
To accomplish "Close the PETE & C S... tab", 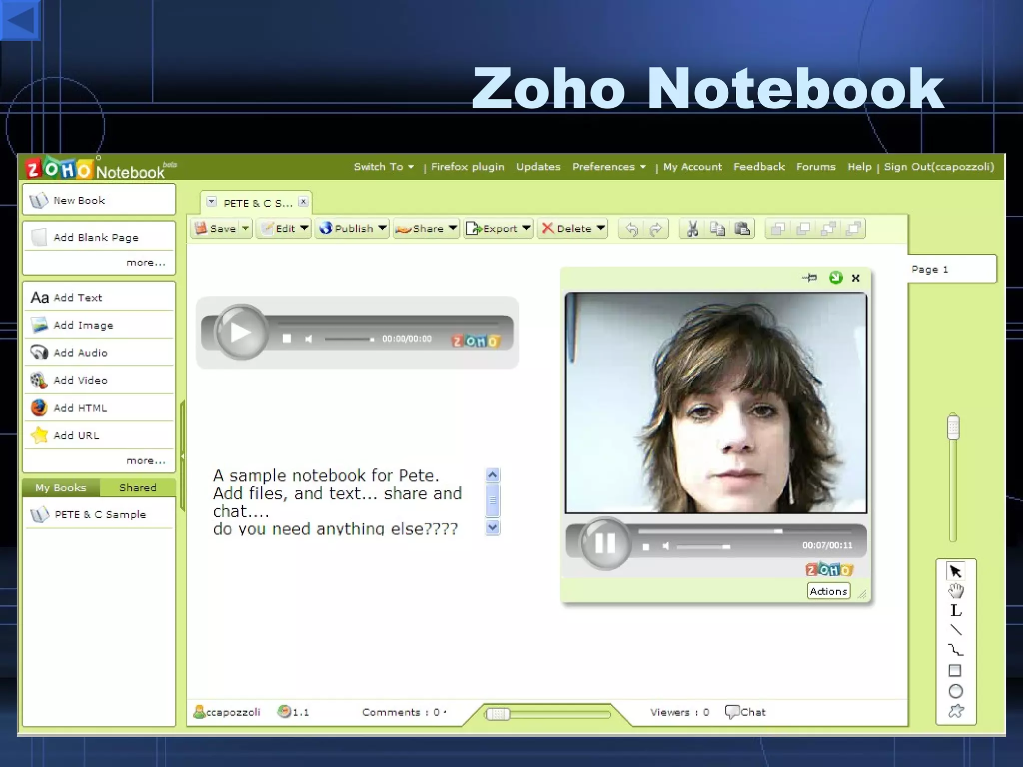I will click(303, 202).
